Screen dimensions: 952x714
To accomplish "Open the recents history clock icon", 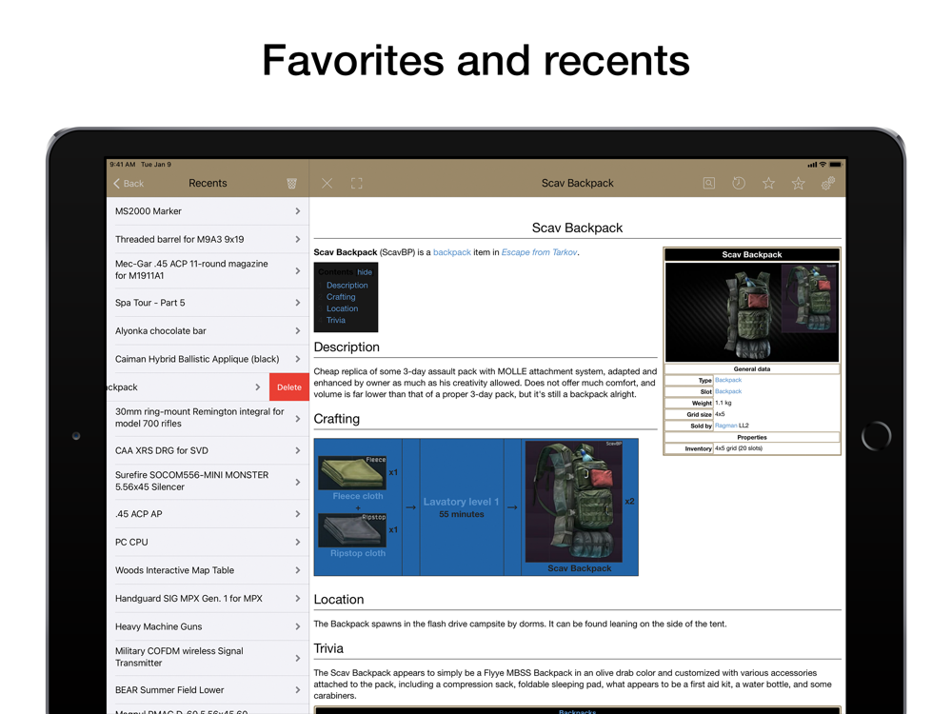I will (739, 183).
